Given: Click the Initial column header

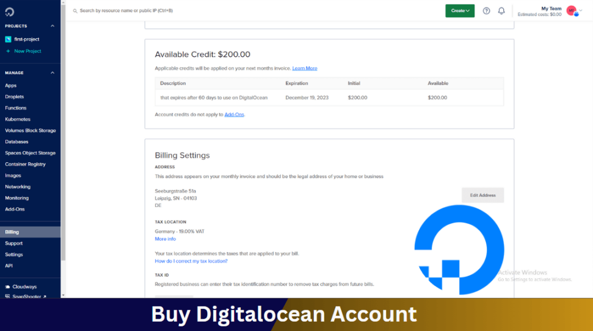Looking at the screenshot, I should coord(354,83).
